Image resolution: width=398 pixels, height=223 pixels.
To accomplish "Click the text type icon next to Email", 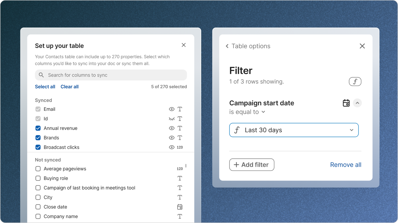I will [x=180, y=109].
